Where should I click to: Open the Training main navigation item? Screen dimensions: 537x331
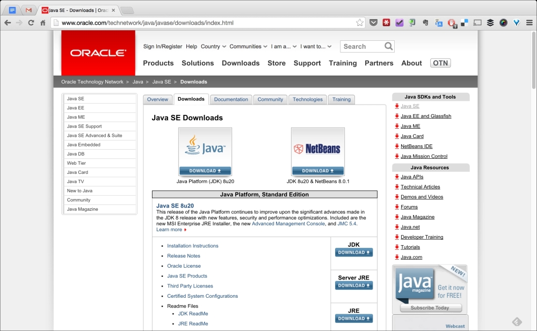343,63
